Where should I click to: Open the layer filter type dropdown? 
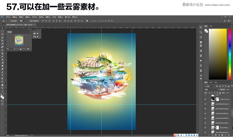(x=209, y=86)
